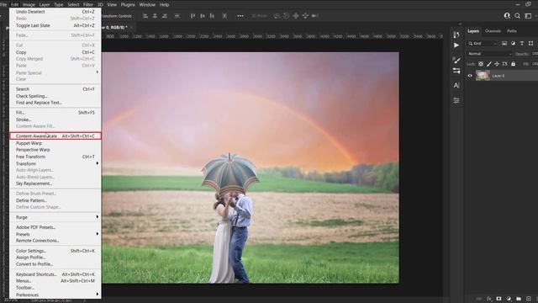538x303 pixels.
Task: Expand the Transform submenu
Action: coord(55,163)
